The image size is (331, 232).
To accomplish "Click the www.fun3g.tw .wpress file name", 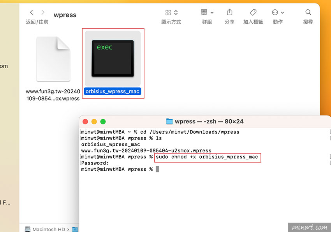I will [x=53, y=95].
